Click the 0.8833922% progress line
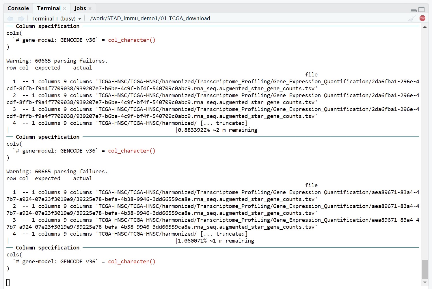Viewport: 432px width, 289px height. pyautogui.click(x=217, y=130)
